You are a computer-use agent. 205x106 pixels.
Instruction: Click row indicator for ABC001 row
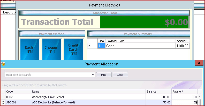(x=3, y=102)
